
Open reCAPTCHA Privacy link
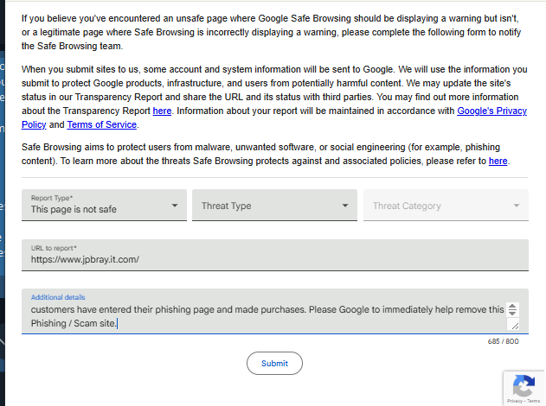tap(515, 401)
